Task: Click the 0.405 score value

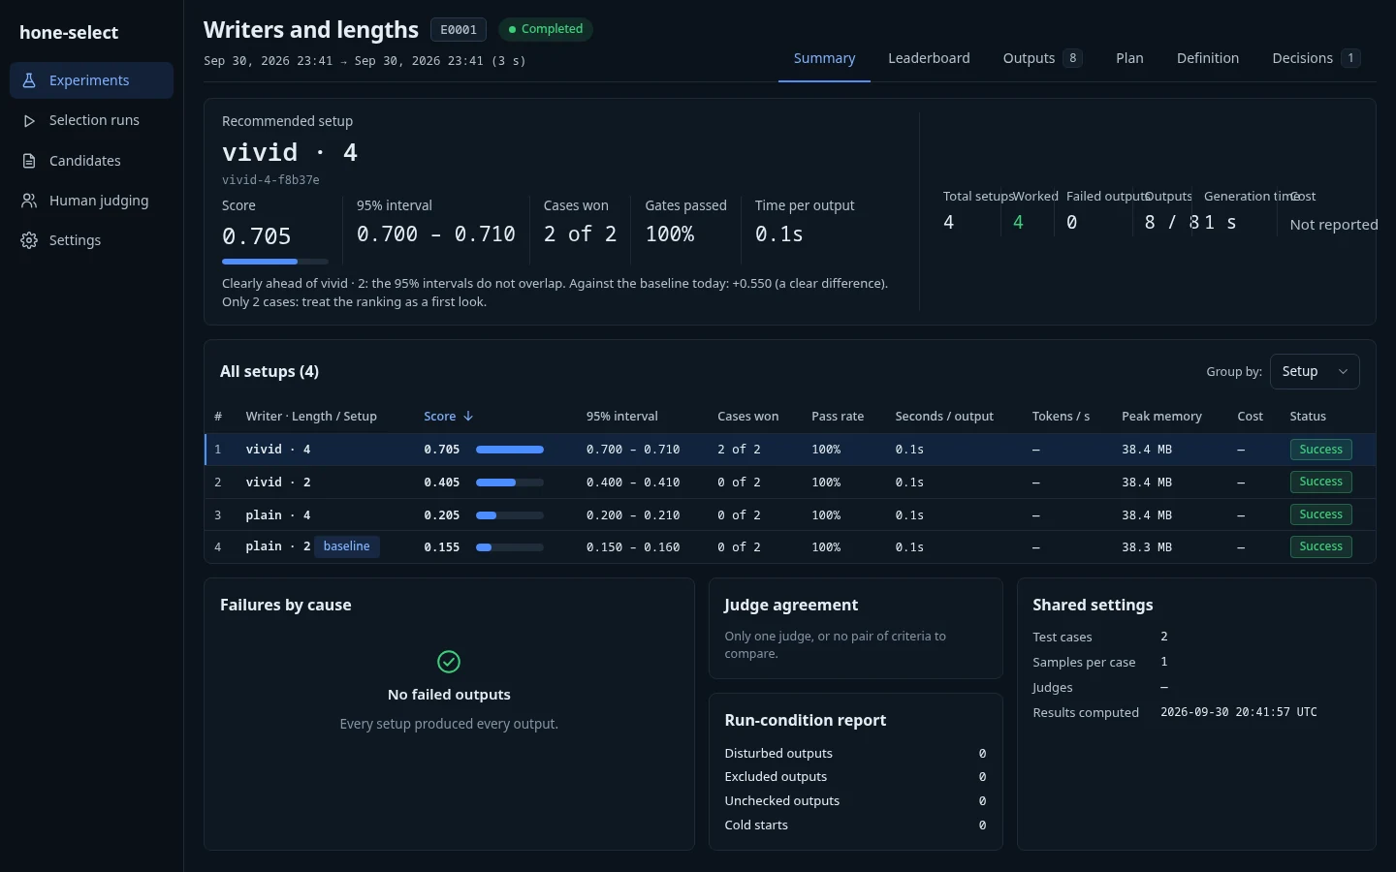Action: [442, 483]
